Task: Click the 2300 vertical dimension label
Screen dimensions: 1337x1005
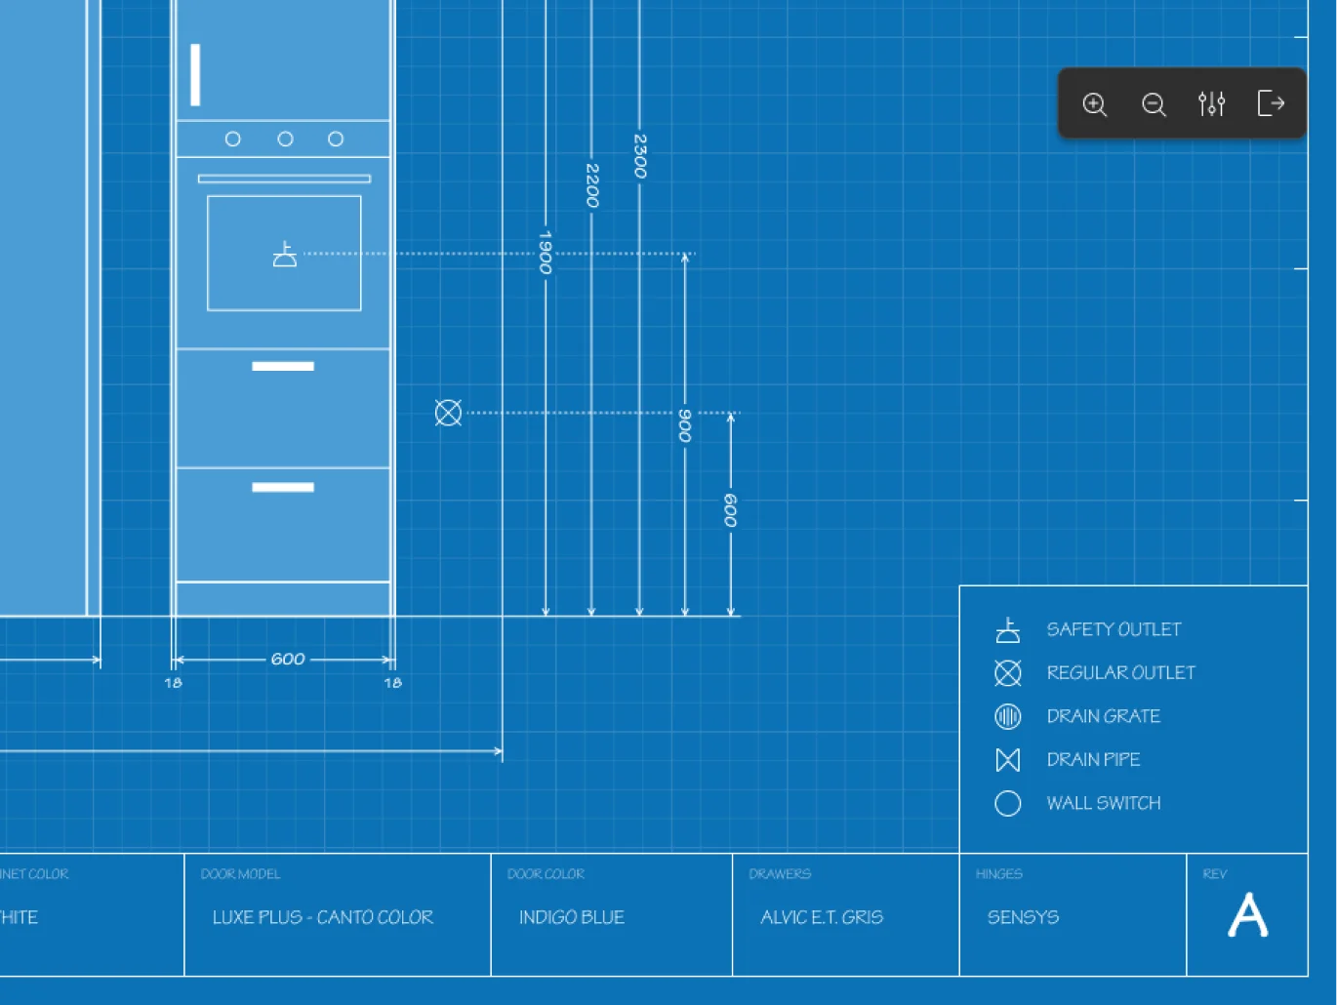Action: pos(640,156)
